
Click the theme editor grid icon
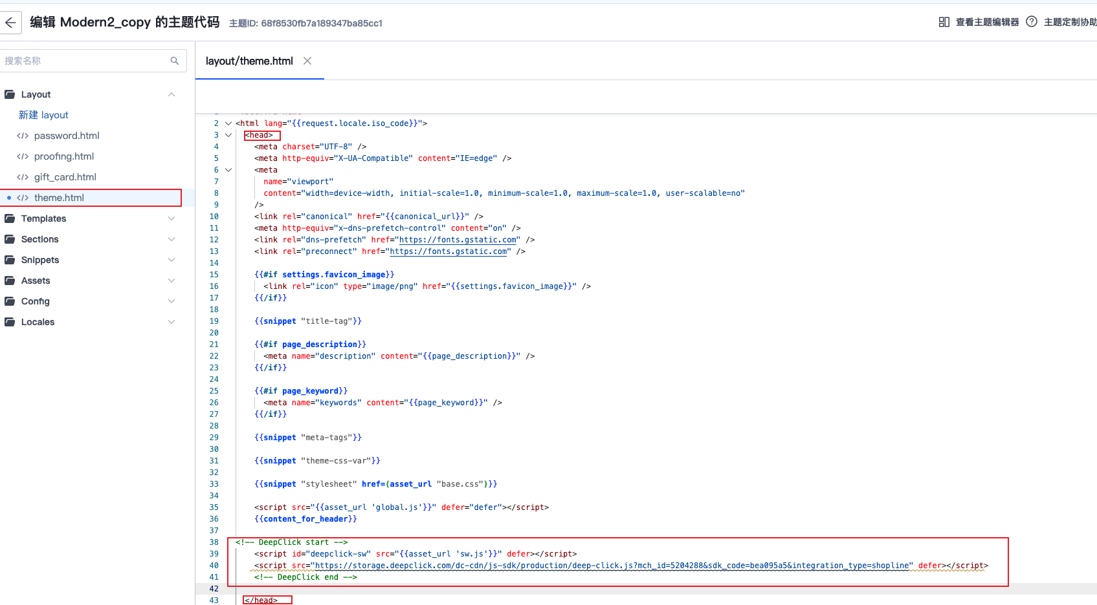point(944,22)
